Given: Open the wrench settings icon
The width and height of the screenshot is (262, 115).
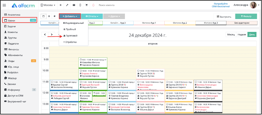Looking at the screenshot, I should pyautogui.click(x=67, y=5).
